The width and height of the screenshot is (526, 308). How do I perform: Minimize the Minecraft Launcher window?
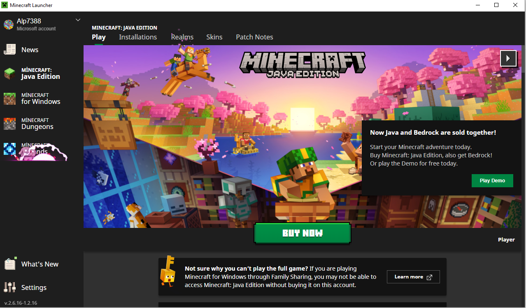(x=477, y=5)
